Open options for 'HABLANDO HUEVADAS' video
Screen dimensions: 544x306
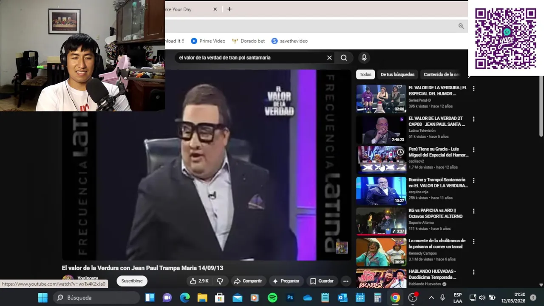(473, 272)
